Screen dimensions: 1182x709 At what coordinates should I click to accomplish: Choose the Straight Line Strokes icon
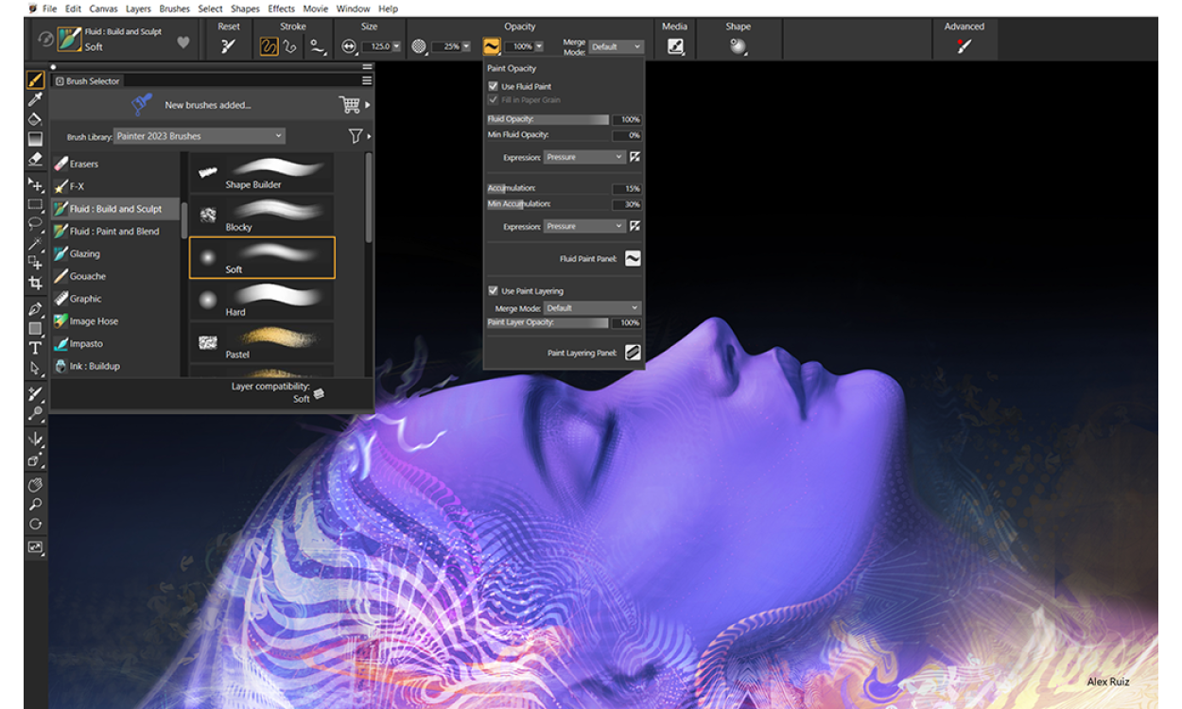click(290, 45)
